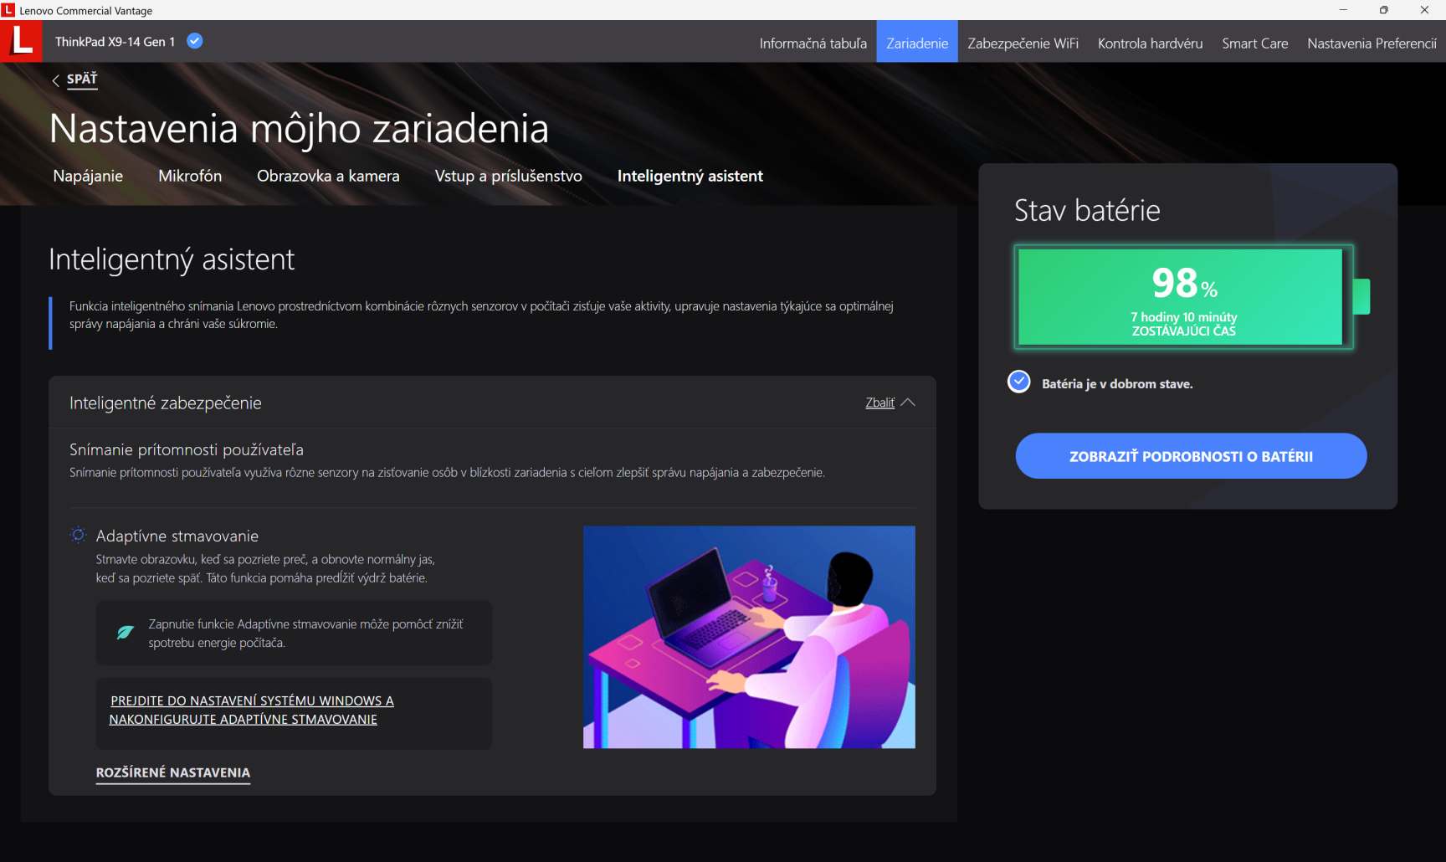The width and height of the screenshot is (1446, 862).
Task: Click the red Lenovo L logo
Action: (21, 41)
